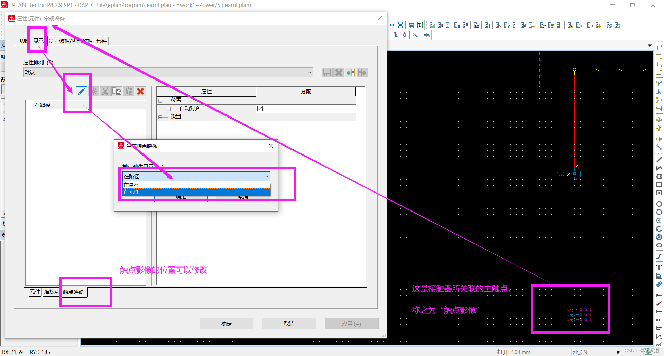Screen dimensions: 664x356
Task: Choose 在元件 from the dropdown list
Action: 196,192
